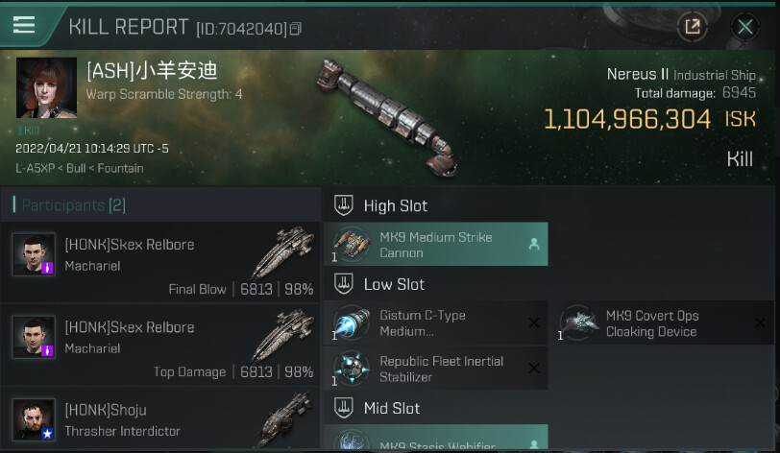780x453 pixels.
Task: Click the Fountain region link
Action: coord(120,168)
